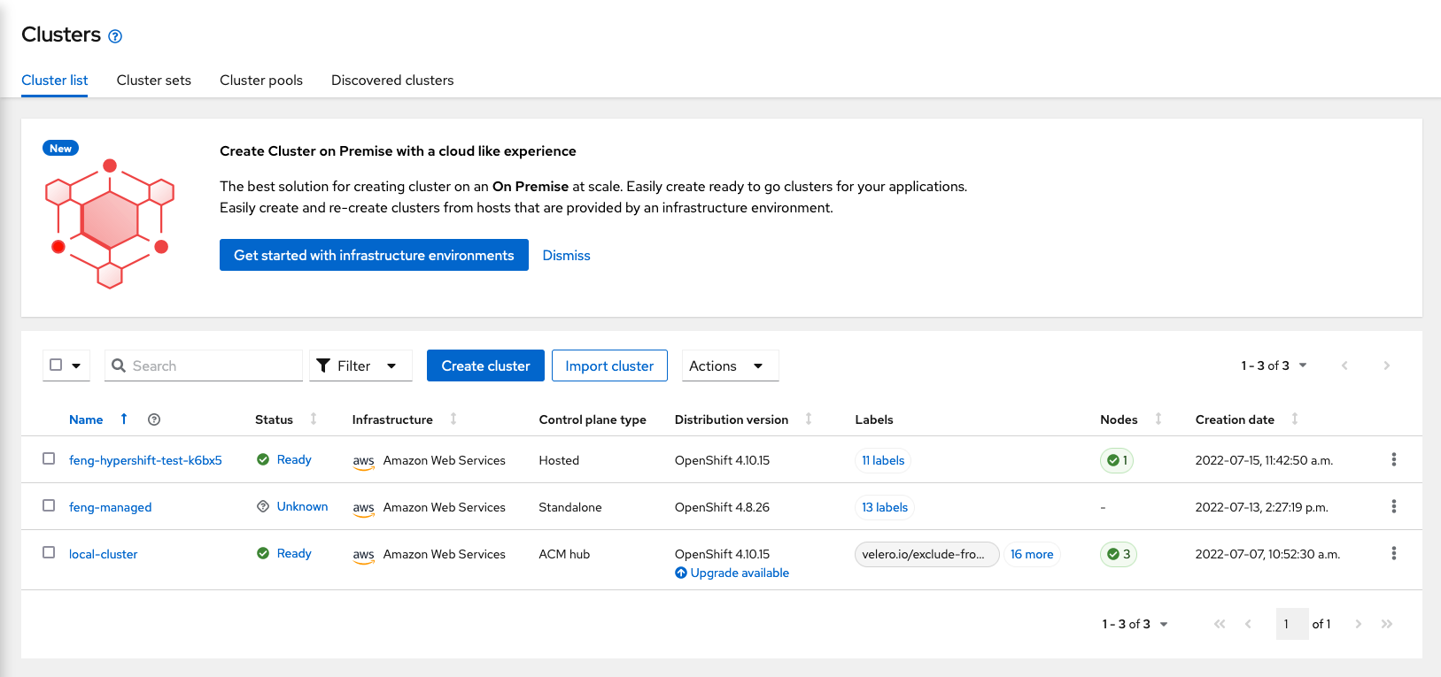Image resolution: width=1441 pixels, height=677 pixels.
Task: Select the feng-hypershift-test-k6bx5 row checkbox
Action: click(49, 458)
